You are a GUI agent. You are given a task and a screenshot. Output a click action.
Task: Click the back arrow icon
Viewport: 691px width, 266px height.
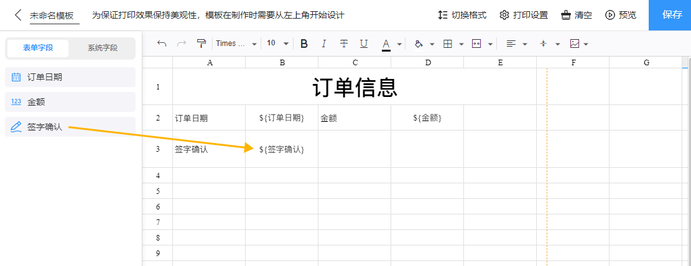tap(17, 15)
